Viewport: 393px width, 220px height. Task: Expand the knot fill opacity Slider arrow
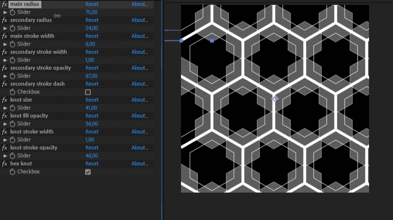point(5,124)
